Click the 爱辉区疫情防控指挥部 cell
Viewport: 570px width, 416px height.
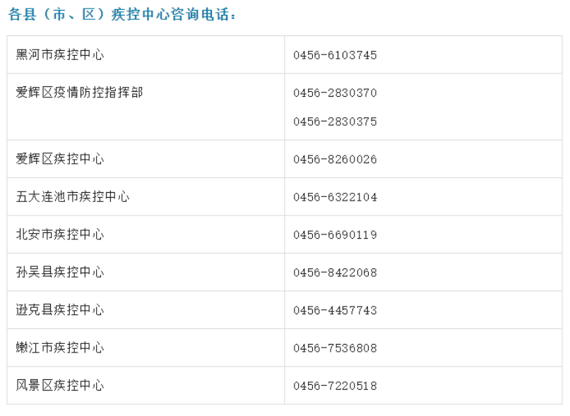pos(79,93)
